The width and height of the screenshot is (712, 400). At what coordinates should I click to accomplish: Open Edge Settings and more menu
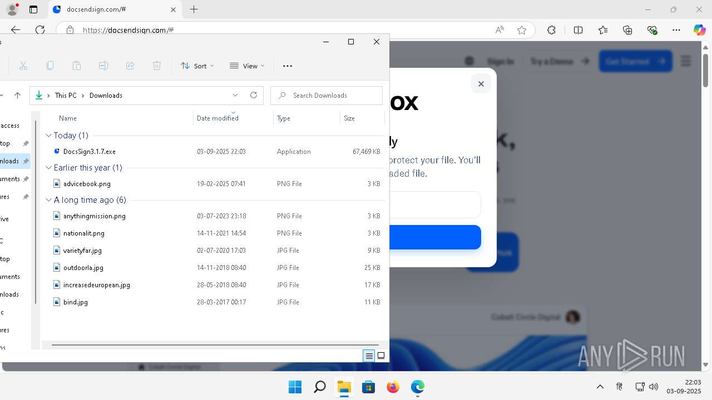point(676,30)
